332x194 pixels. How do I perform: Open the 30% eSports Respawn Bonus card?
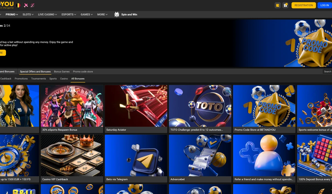coord(72,109)
